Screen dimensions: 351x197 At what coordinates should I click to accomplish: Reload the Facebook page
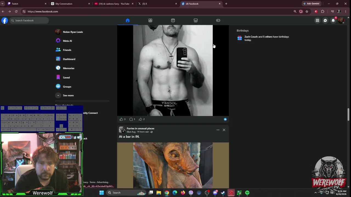[16, 11]
